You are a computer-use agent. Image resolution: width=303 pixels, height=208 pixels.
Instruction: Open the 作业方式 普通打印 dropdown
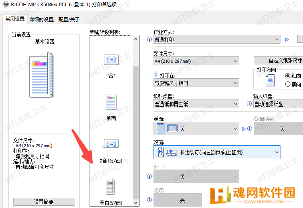coord(217,39)
